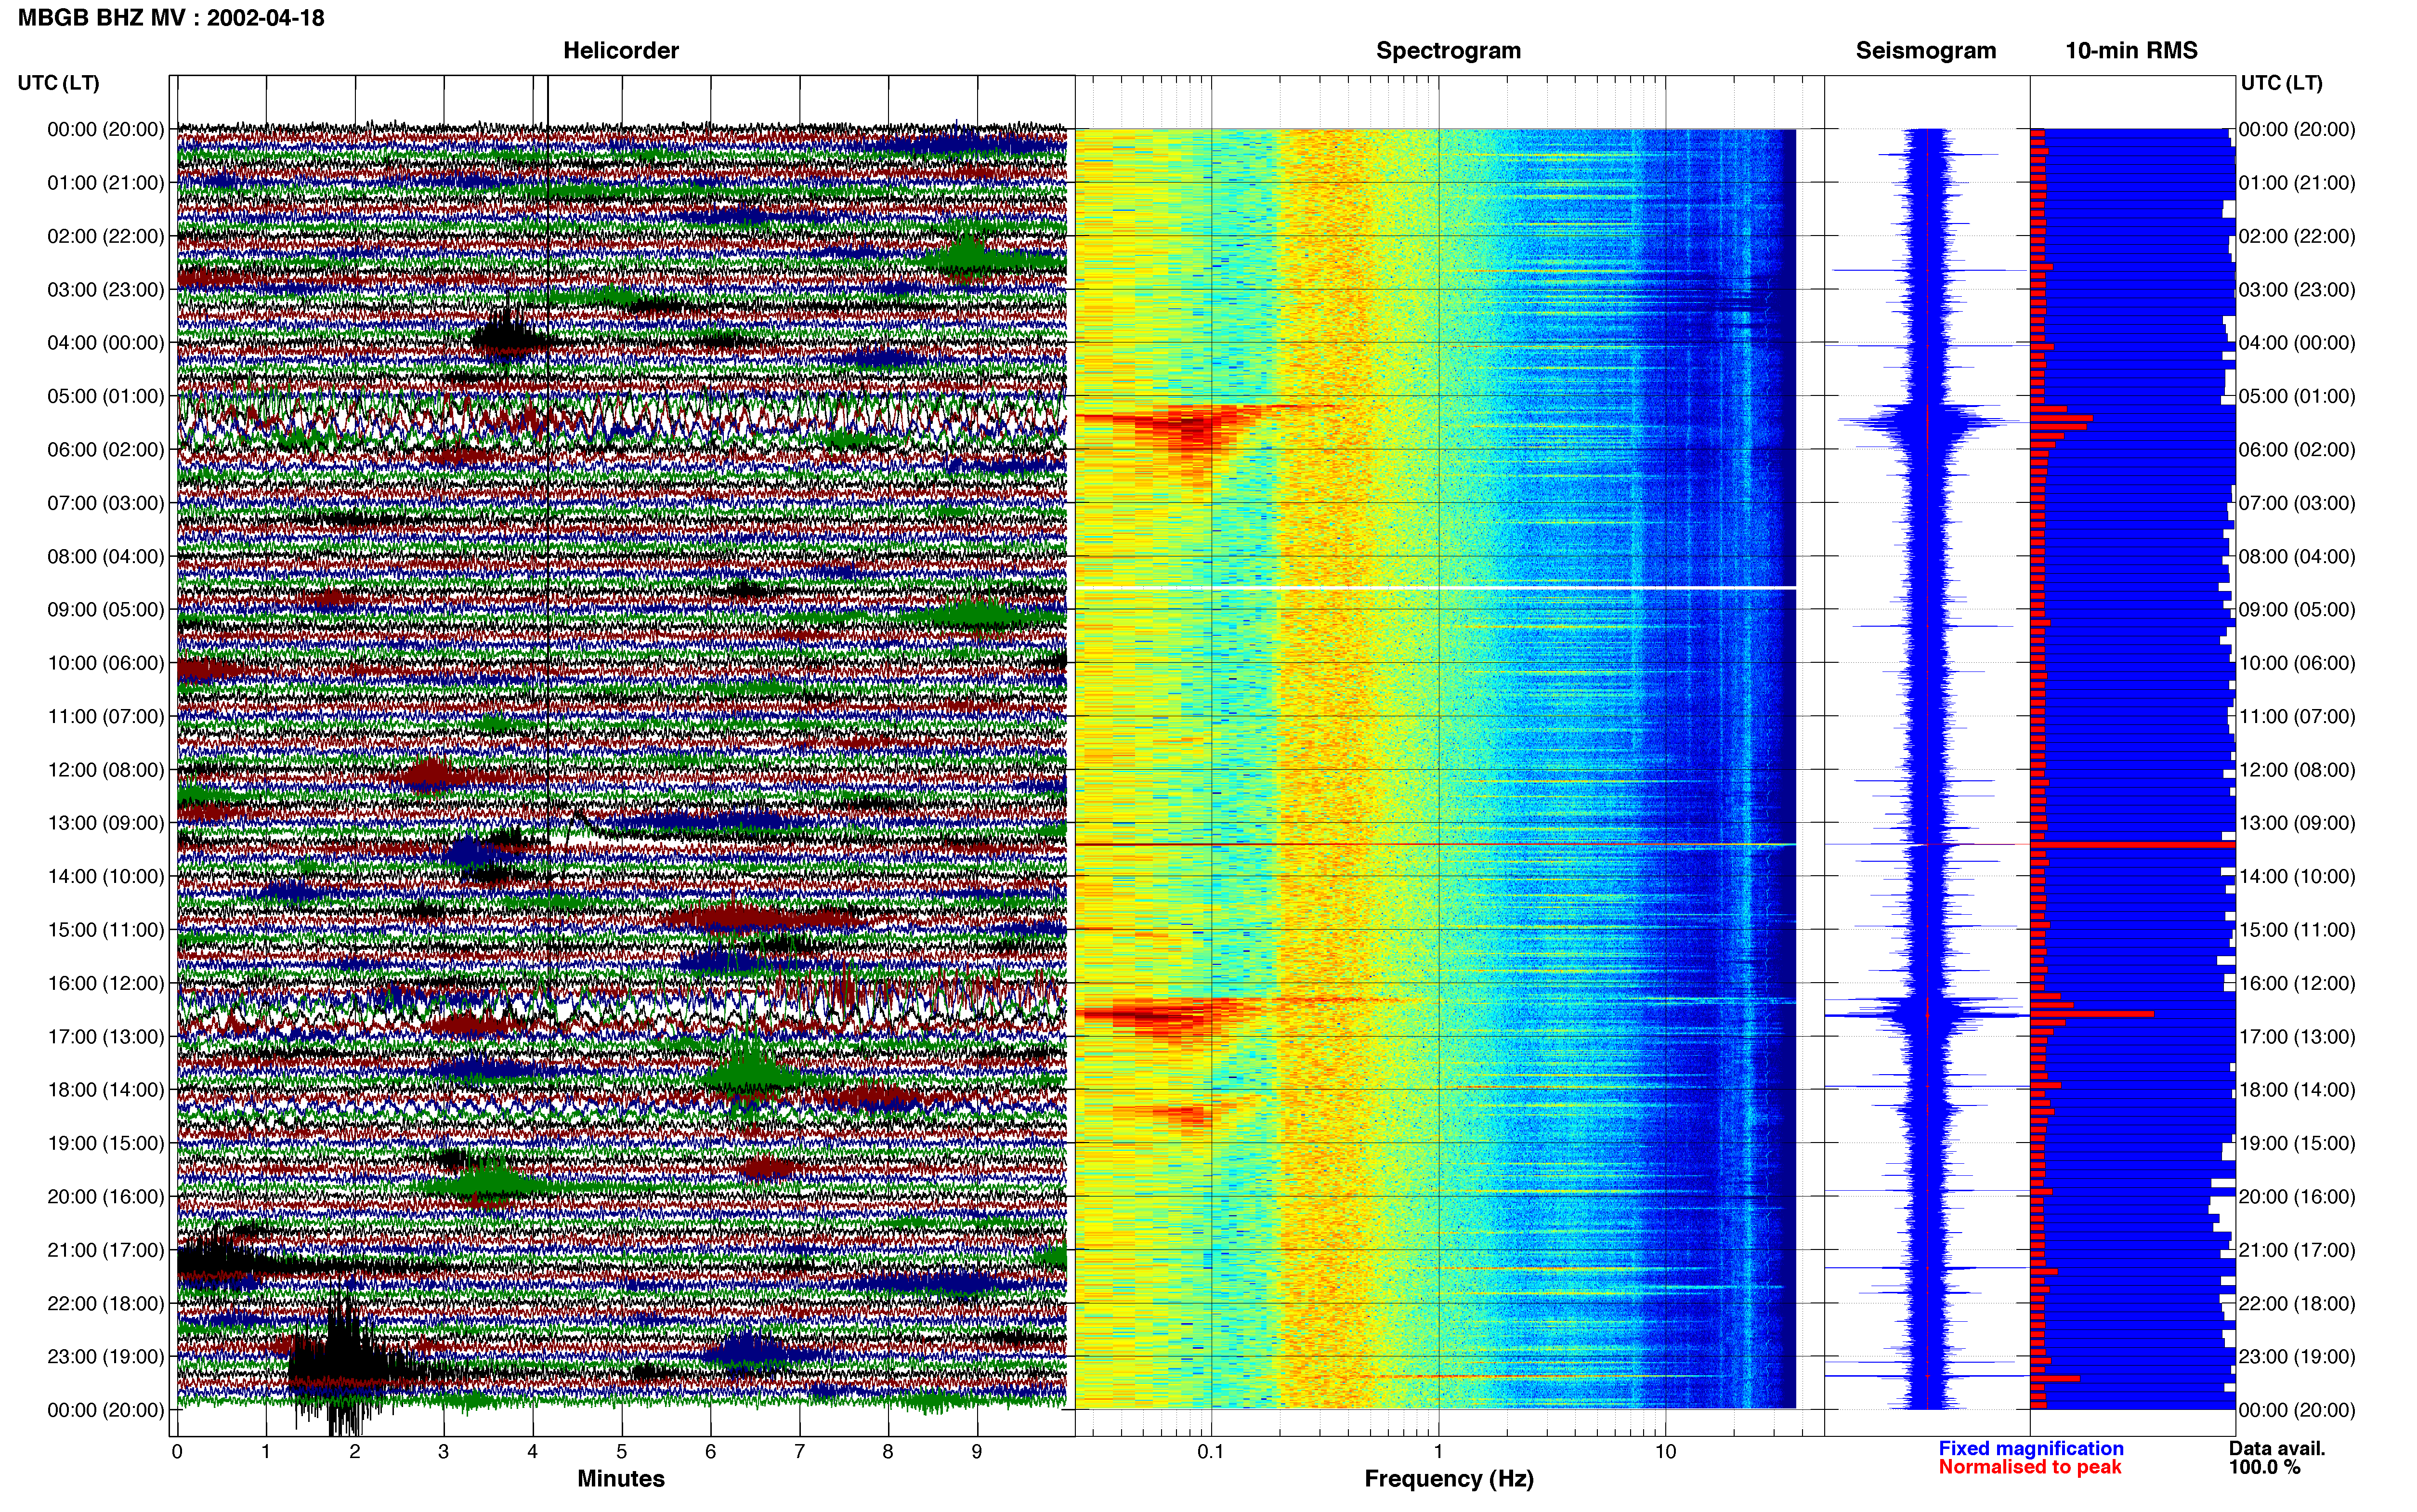This screenshot has width=2417, height=1512.
Task: Click the right '14:00 (10:00)' time label
Action: pyautogui.click(x=2297, y=876)
